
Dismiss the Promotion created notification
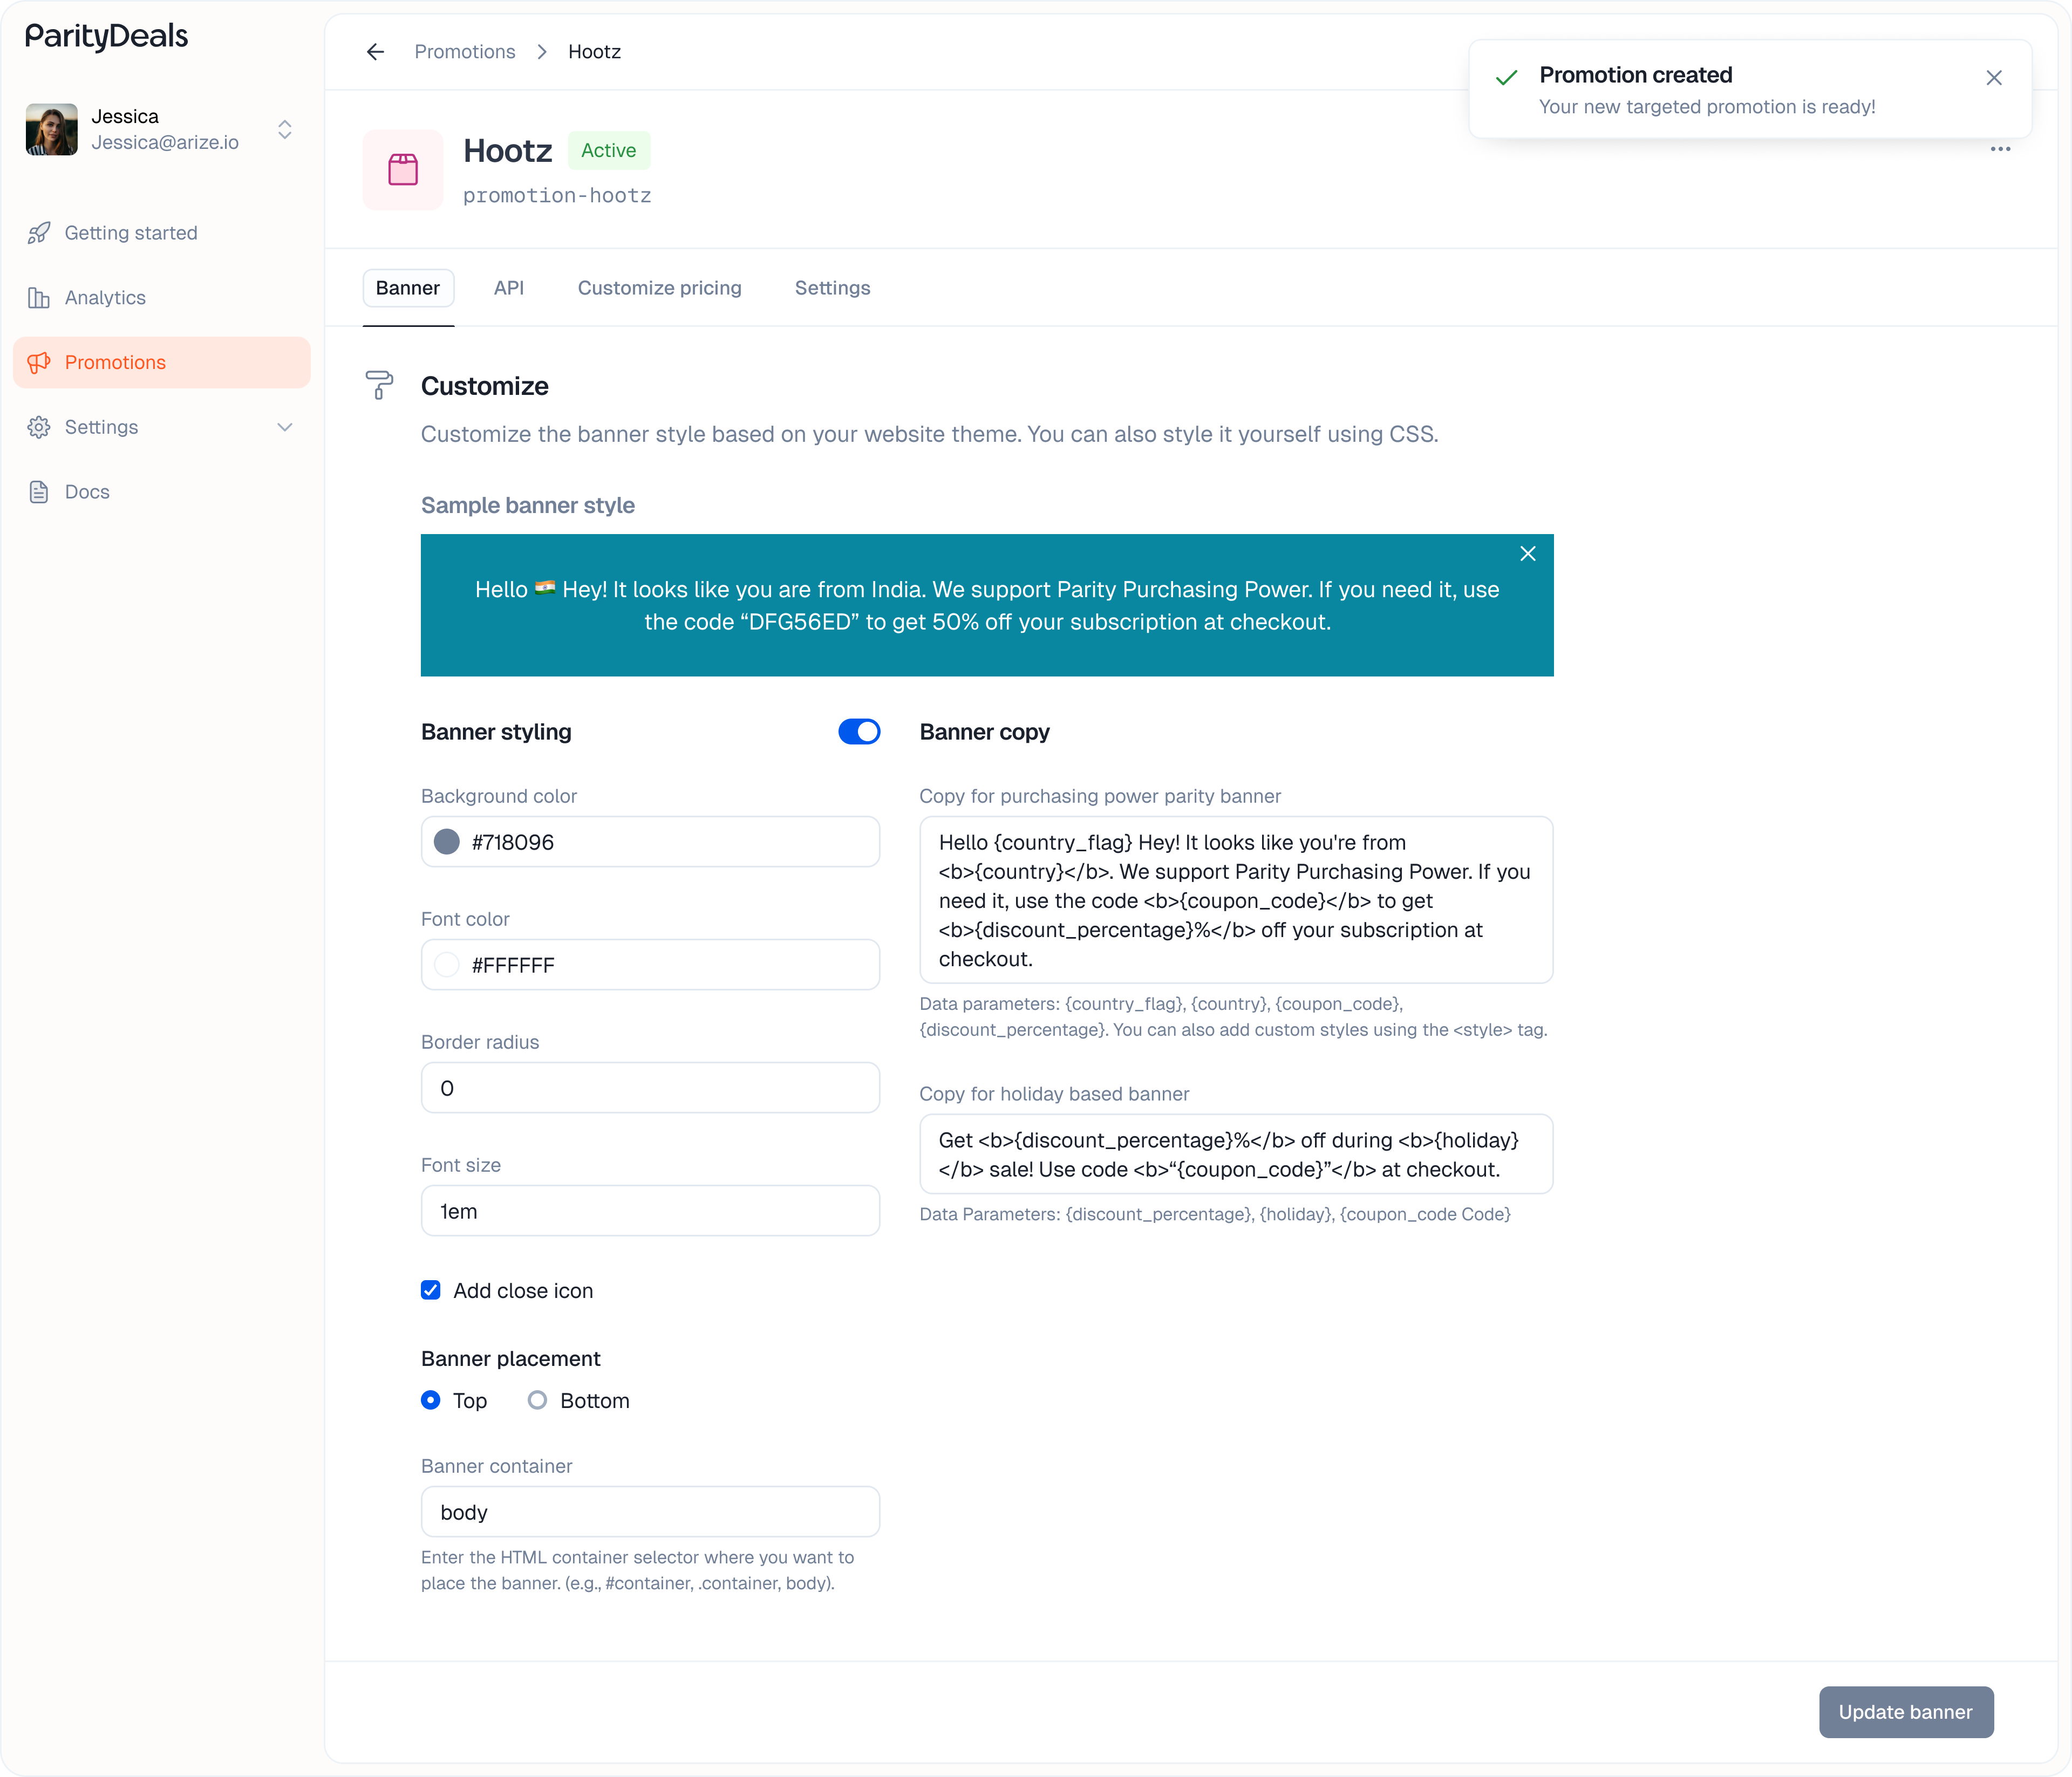pyautogui.click(x=1993, y=78)
